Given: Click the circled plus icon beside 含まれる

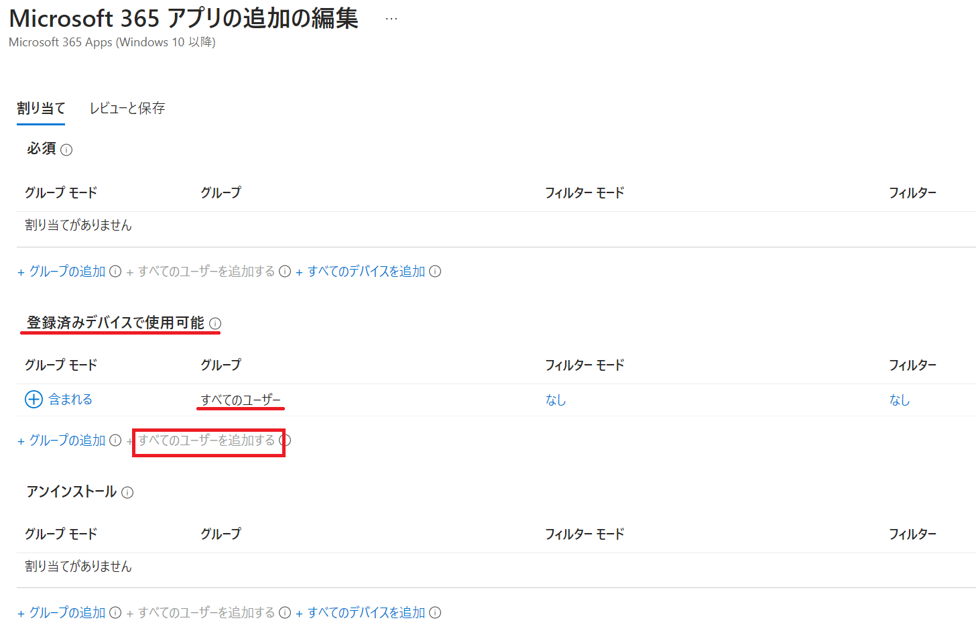Looking at the screenshot, I should 34,400.
